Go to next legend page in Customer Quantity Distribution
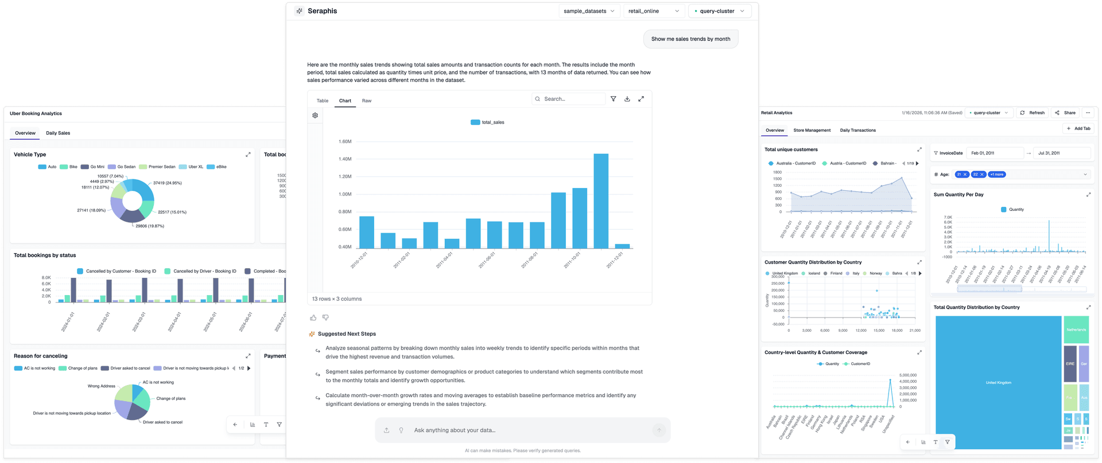 (920, 273)
